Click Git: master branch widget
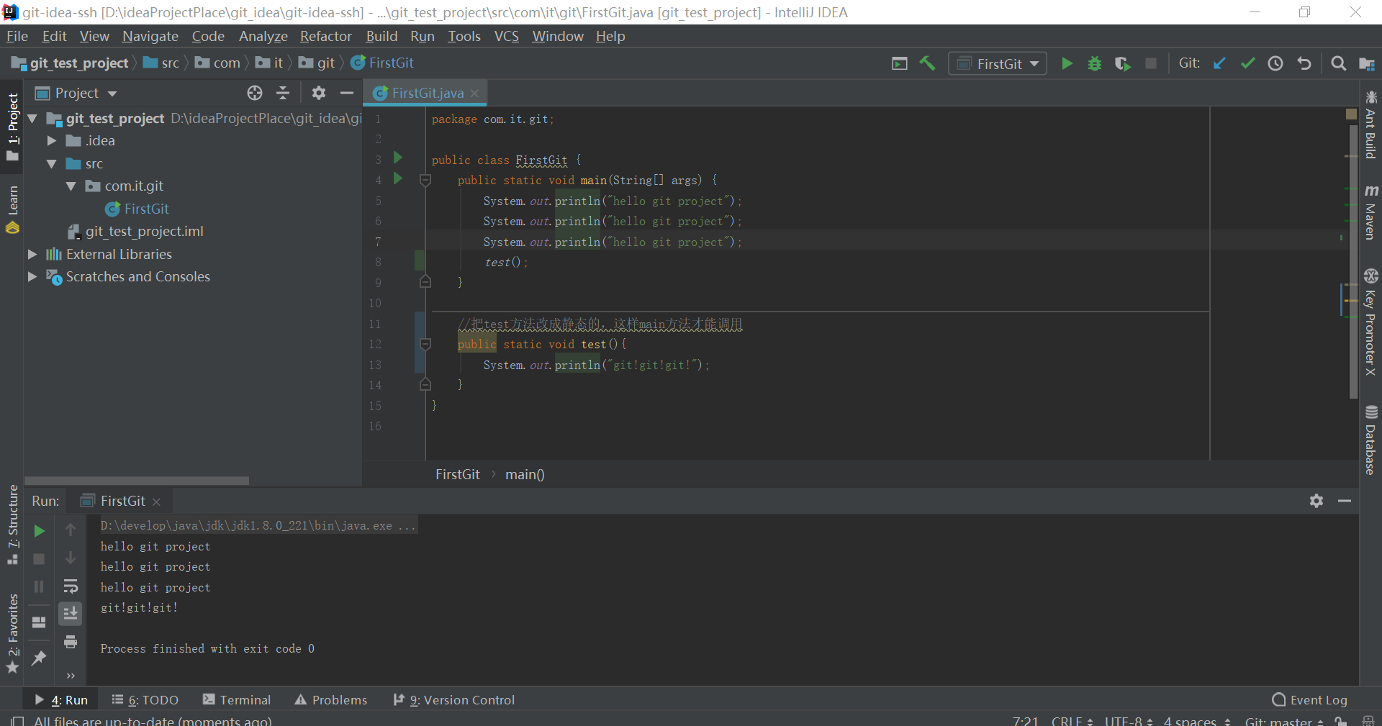 [1285, 720]
